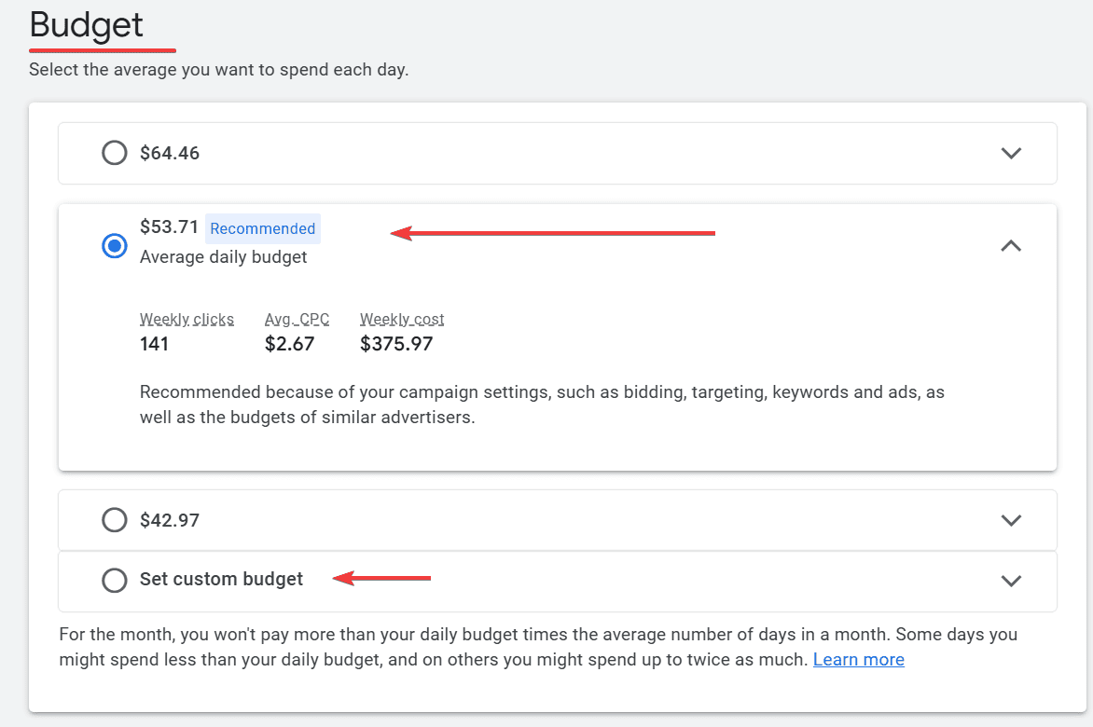Click the 141 weekly clicks value
1093x727 pixels.
tap(155, 344)
